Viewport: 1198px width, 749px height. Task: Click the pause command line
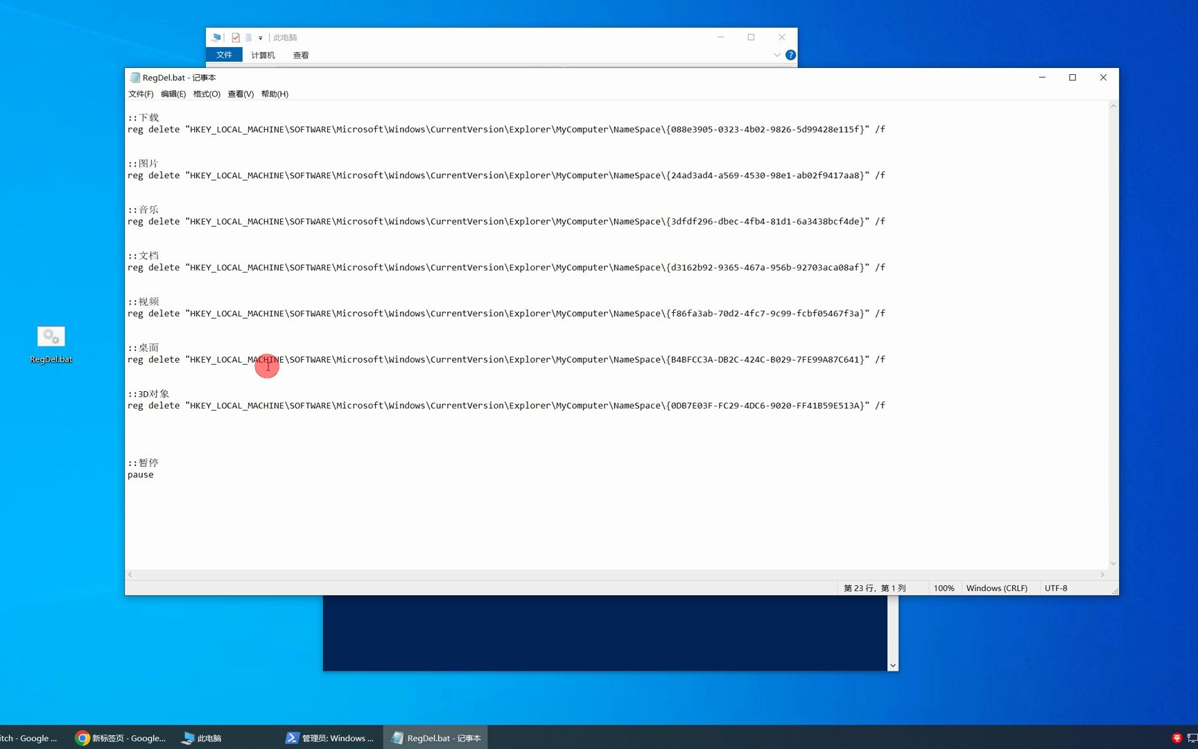click(x=141, y=474)
